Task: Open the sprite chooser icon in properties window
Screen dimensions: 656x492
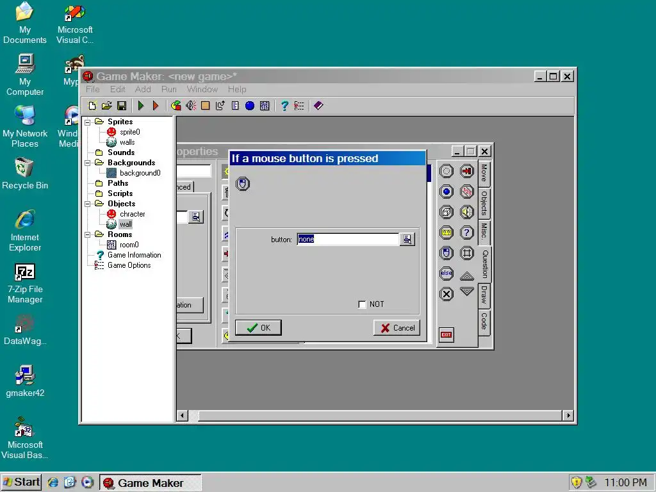Action: tap(196, 217)
